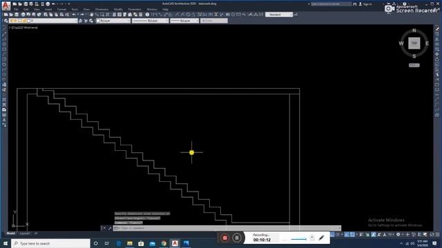This screenshot has height=248, width=442.
Task: Open the workspace switching gear in the status bar
Action: pyautogui.click(x=398, y=234)
